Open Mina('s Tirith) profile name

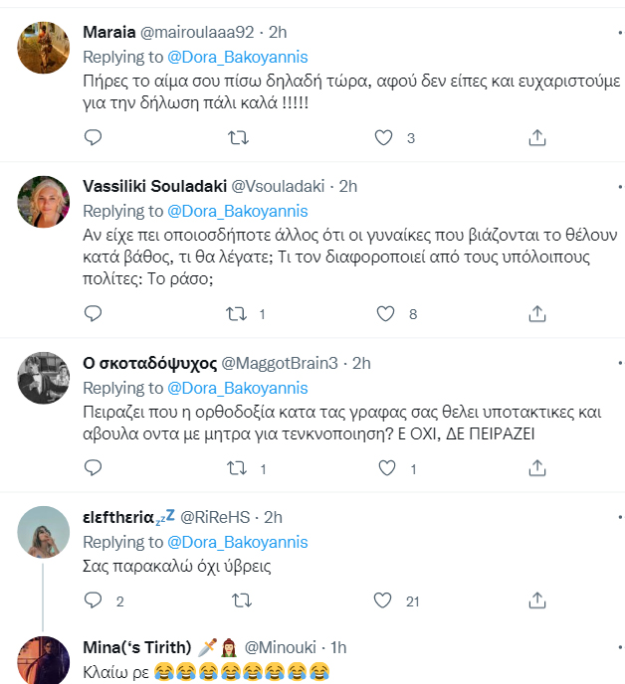tap(137, 647)
